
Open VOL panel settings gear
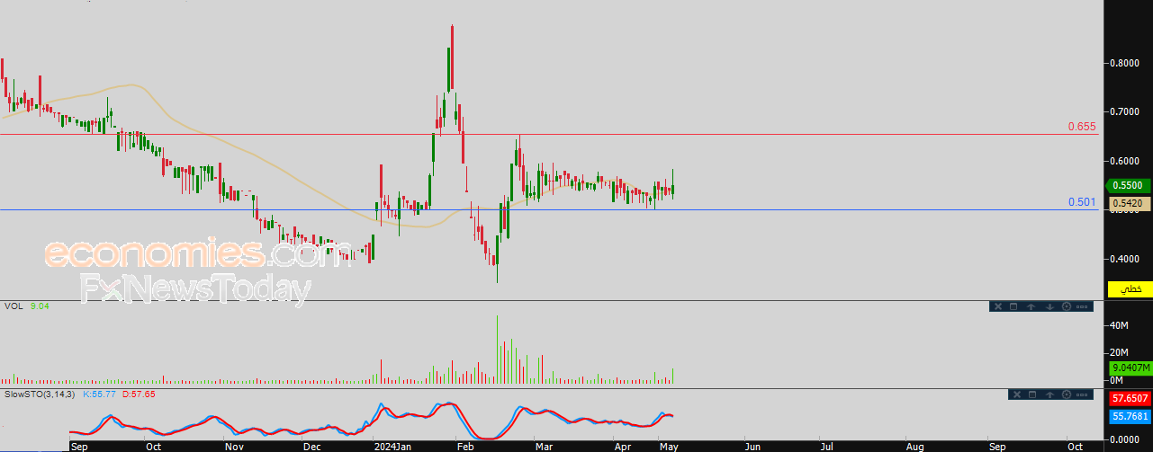pos(1066,306)
